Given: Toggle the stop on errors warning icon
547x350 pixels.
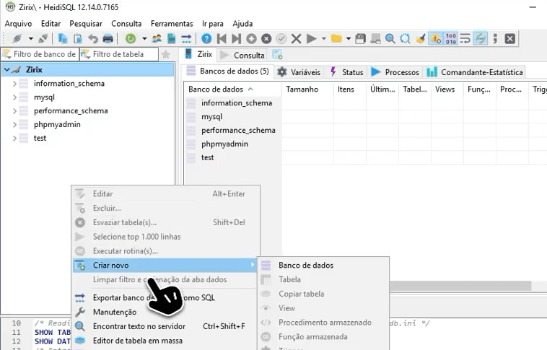Looking at the screenshot, I should point(436,38).
